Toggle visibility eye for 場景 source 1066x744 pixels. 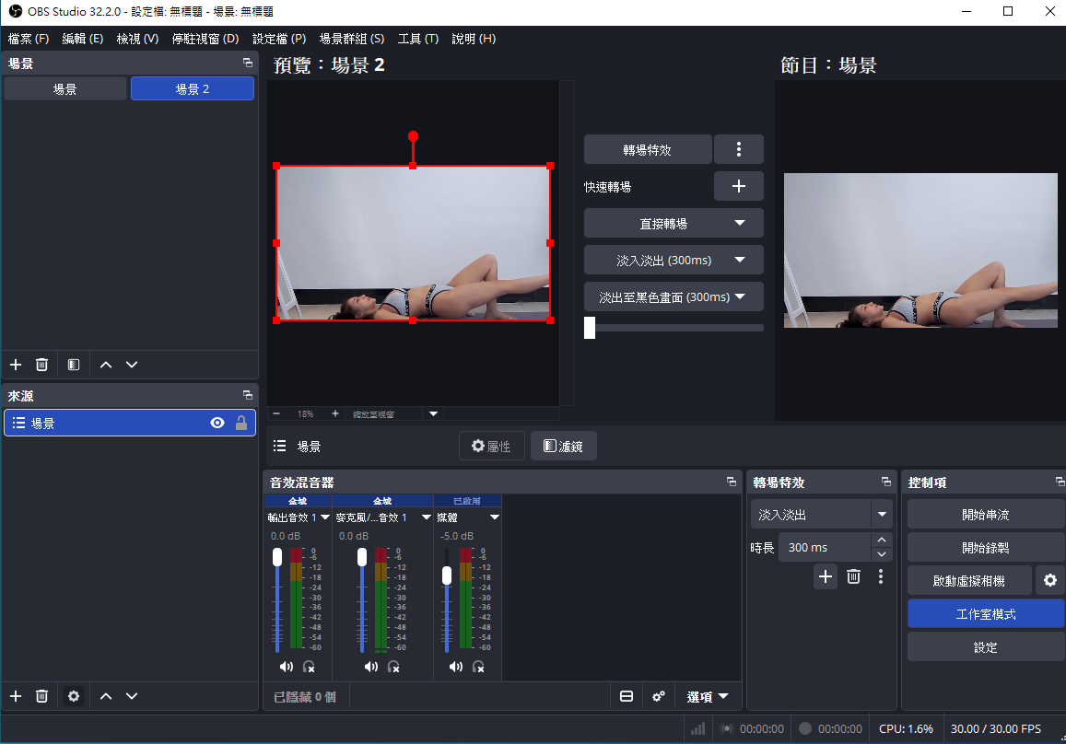click(x=217, y=423)
